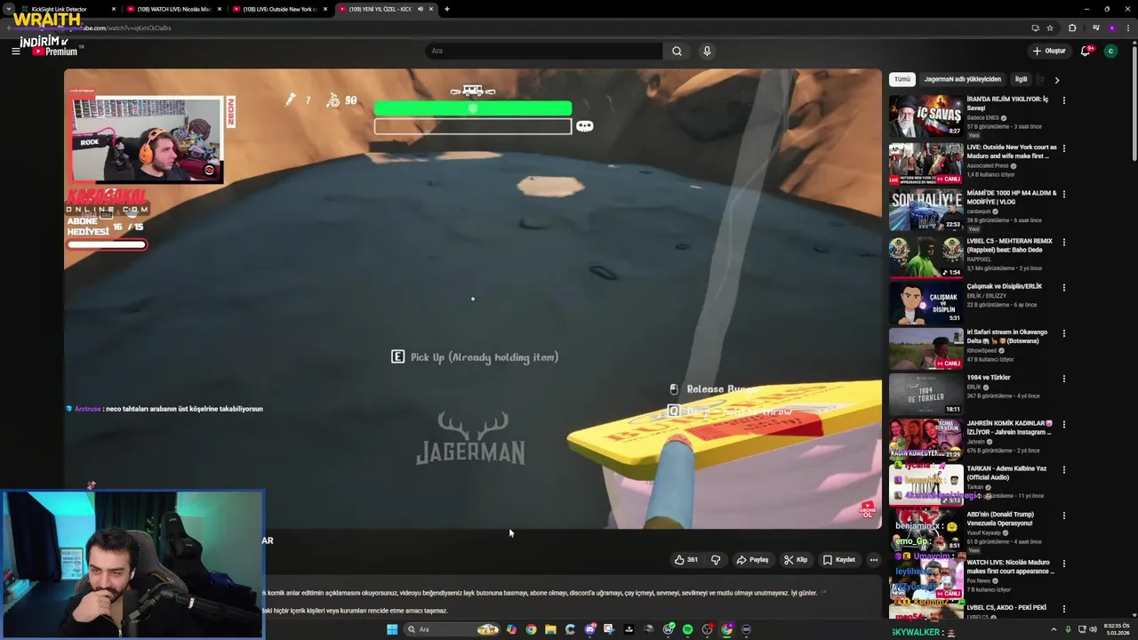Viewport: 1138px width, 640px height.
Task: Click the YouTube search input field
Action: [544, 51]
